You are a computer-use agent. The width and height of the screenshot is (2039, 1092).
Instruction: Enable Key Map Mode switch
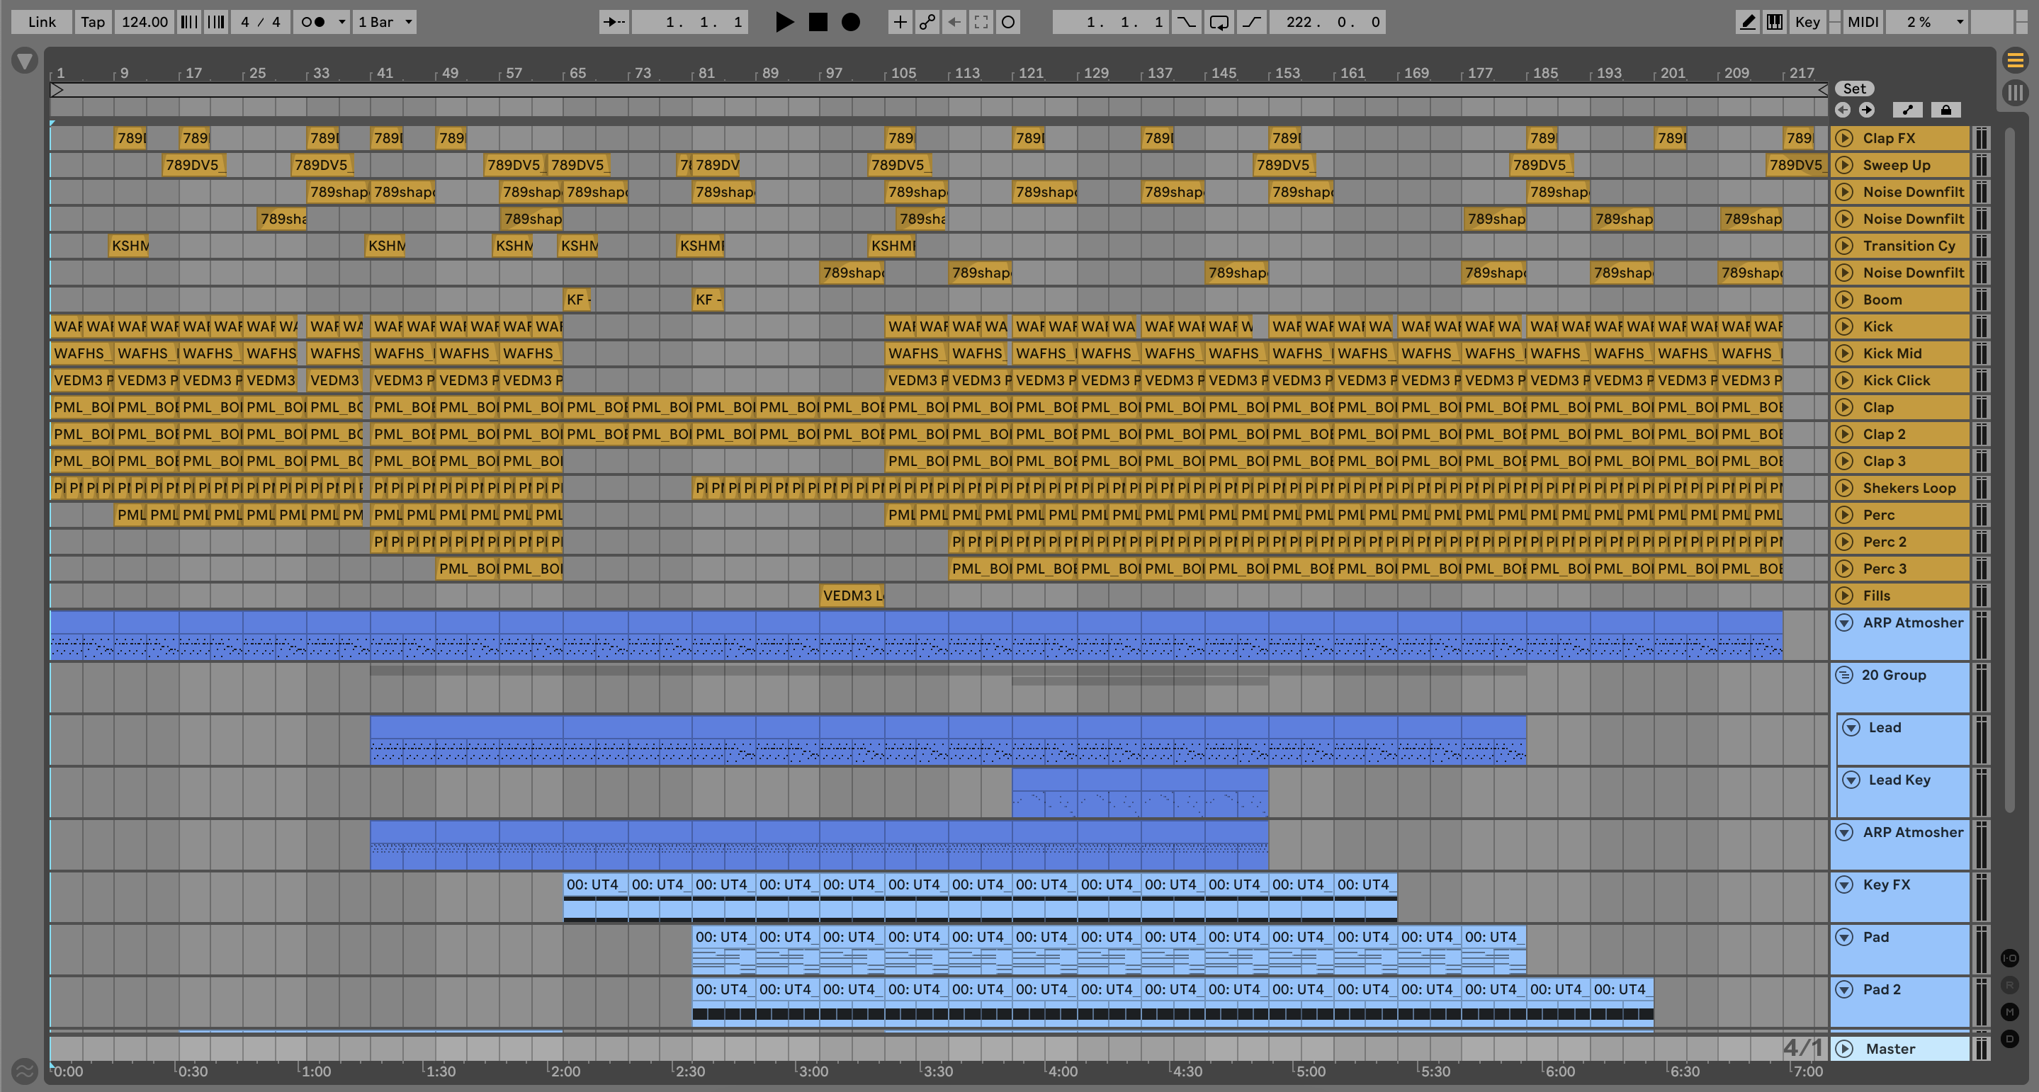pyautogui.click(x=1807, y=22)
